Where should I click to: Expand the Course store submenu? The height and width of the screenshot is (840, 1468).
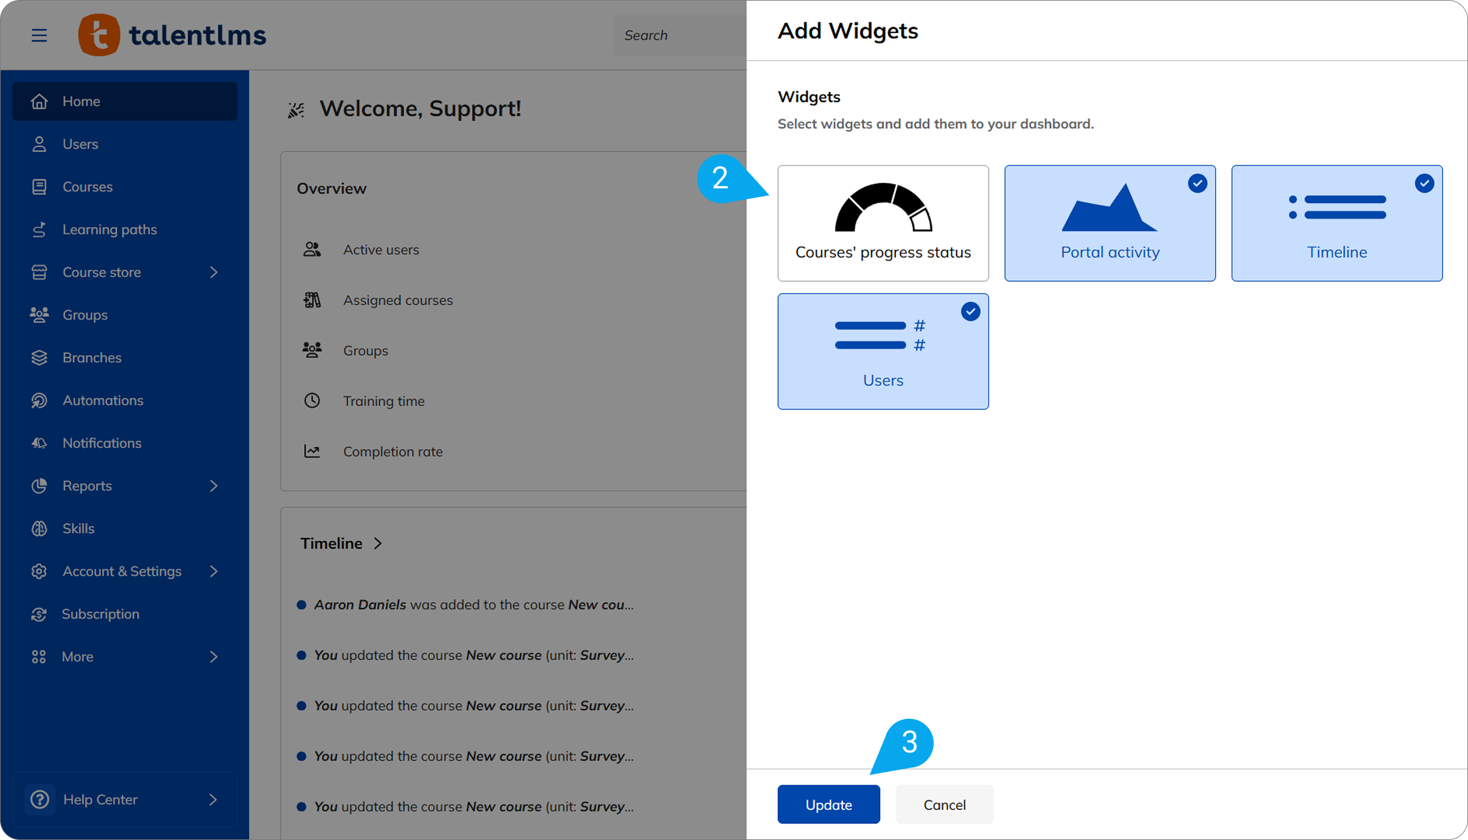coord(214,272)
